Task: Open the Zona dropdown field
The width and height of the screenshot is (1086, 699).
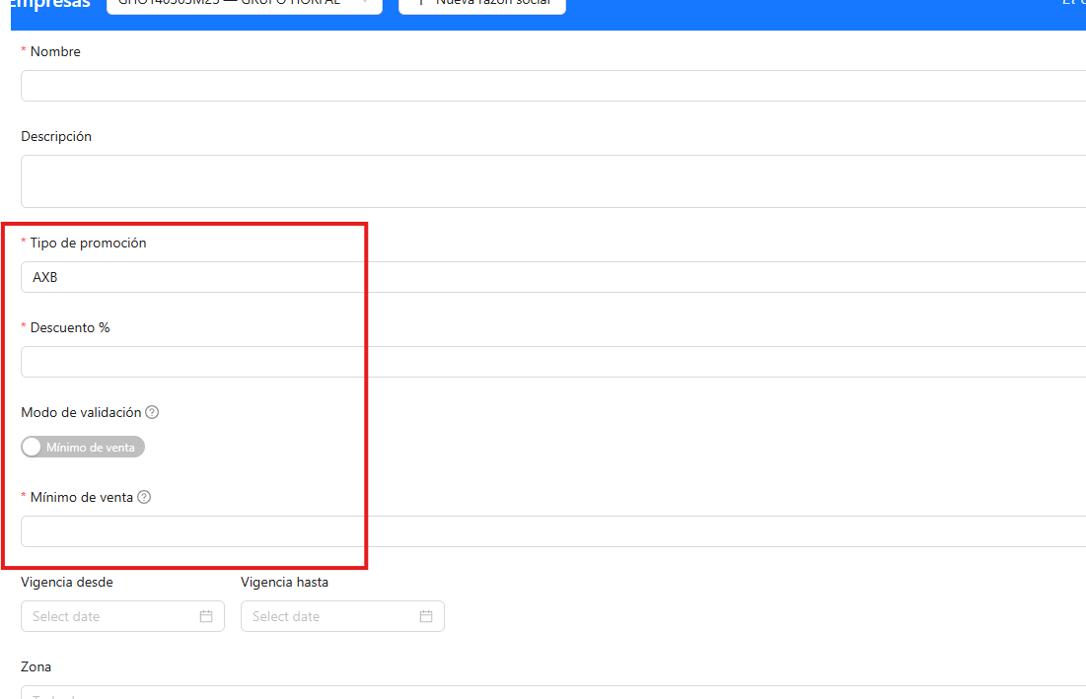Action: coord(553,692)
